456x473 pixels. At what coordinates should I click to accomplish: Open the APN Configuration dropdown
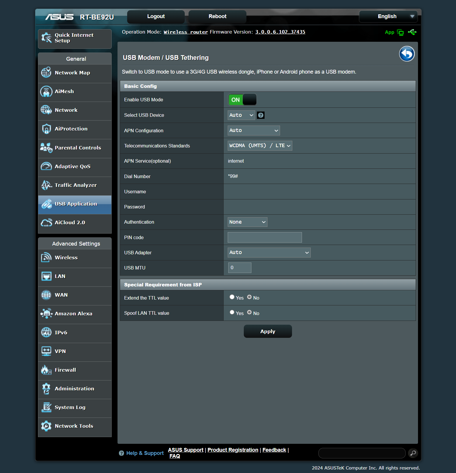[254, 131]
